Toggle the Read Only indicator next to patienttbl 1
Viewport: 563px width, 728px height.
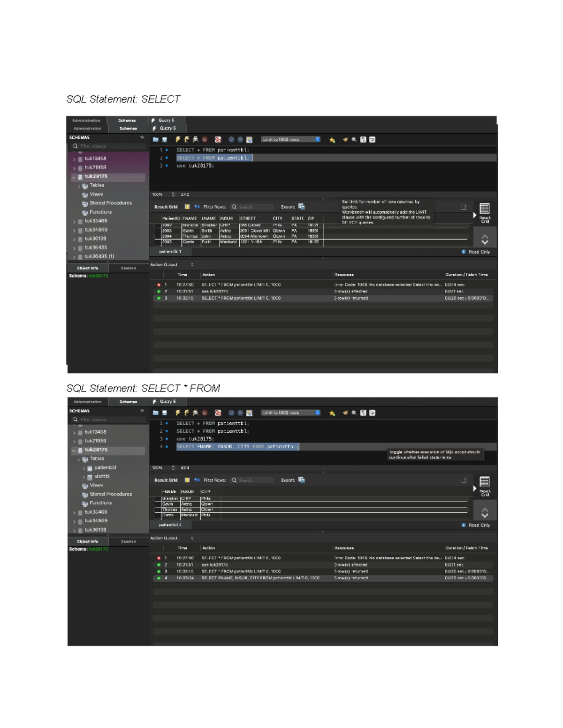coord(464,252)
